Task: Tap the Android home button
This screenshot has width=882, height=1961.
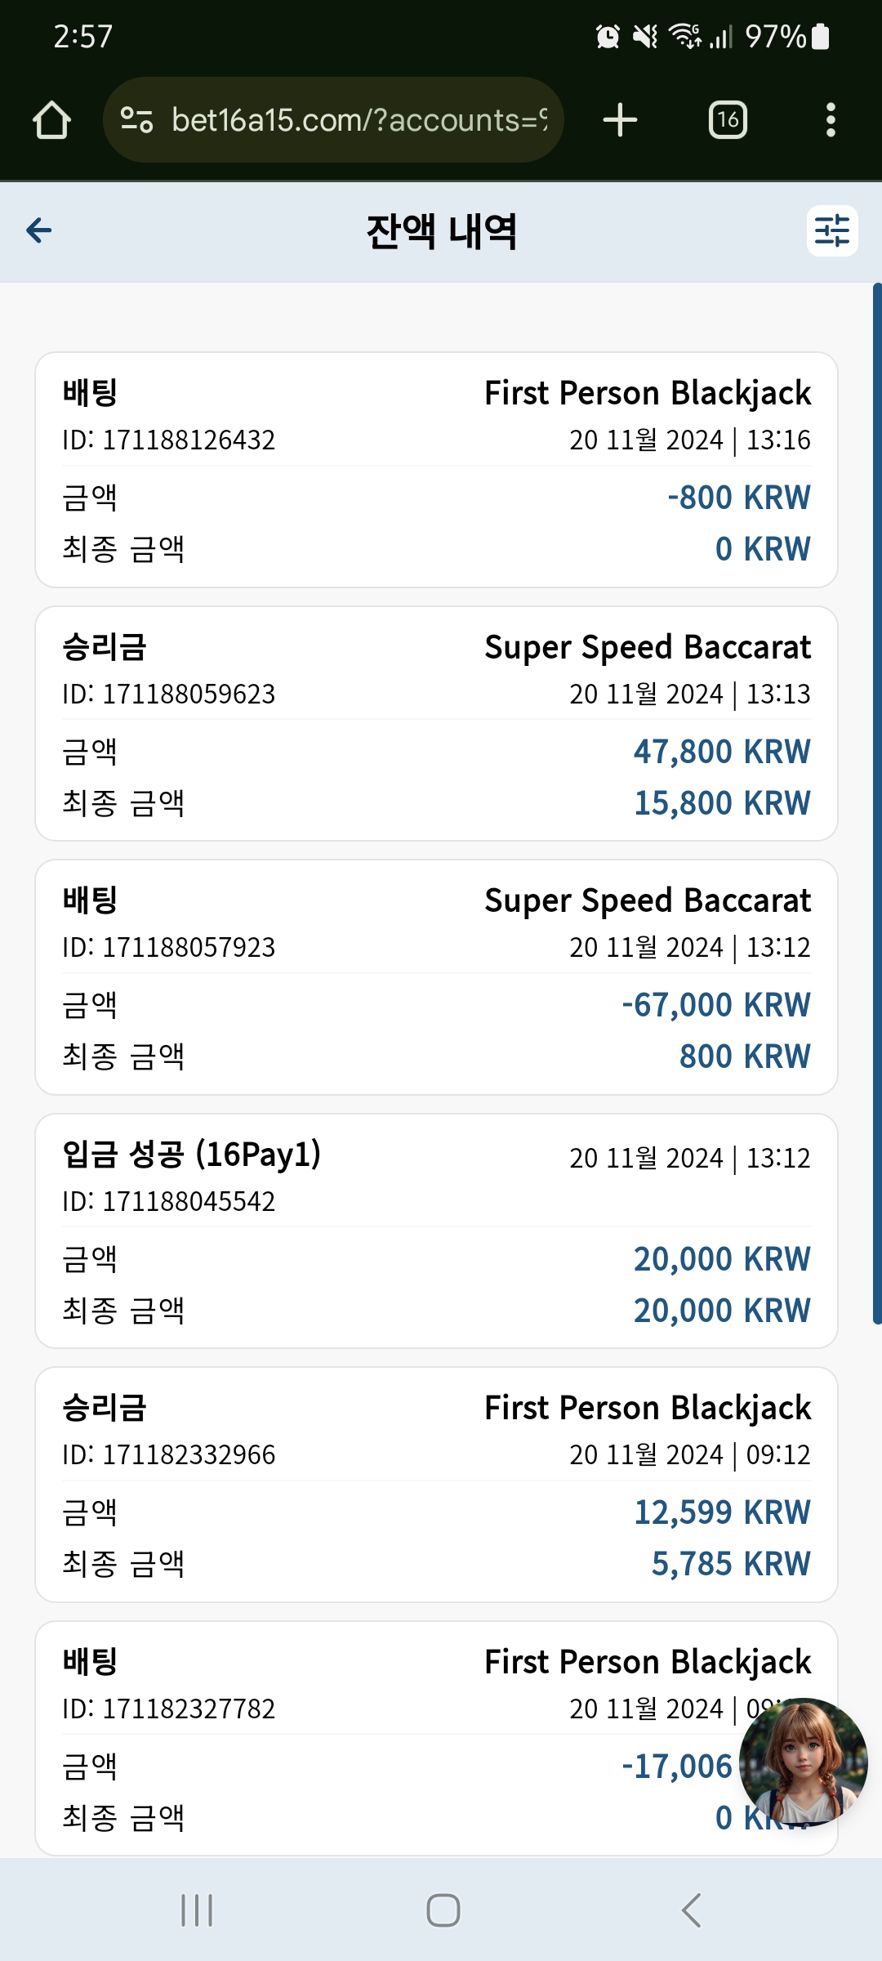Action: pyautogui.click(x=443, y=1910)
